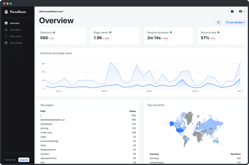This screenshot has height=165, width=249.
Task: Select the /signup/confirm path row
Action: (x=88, y=158)
